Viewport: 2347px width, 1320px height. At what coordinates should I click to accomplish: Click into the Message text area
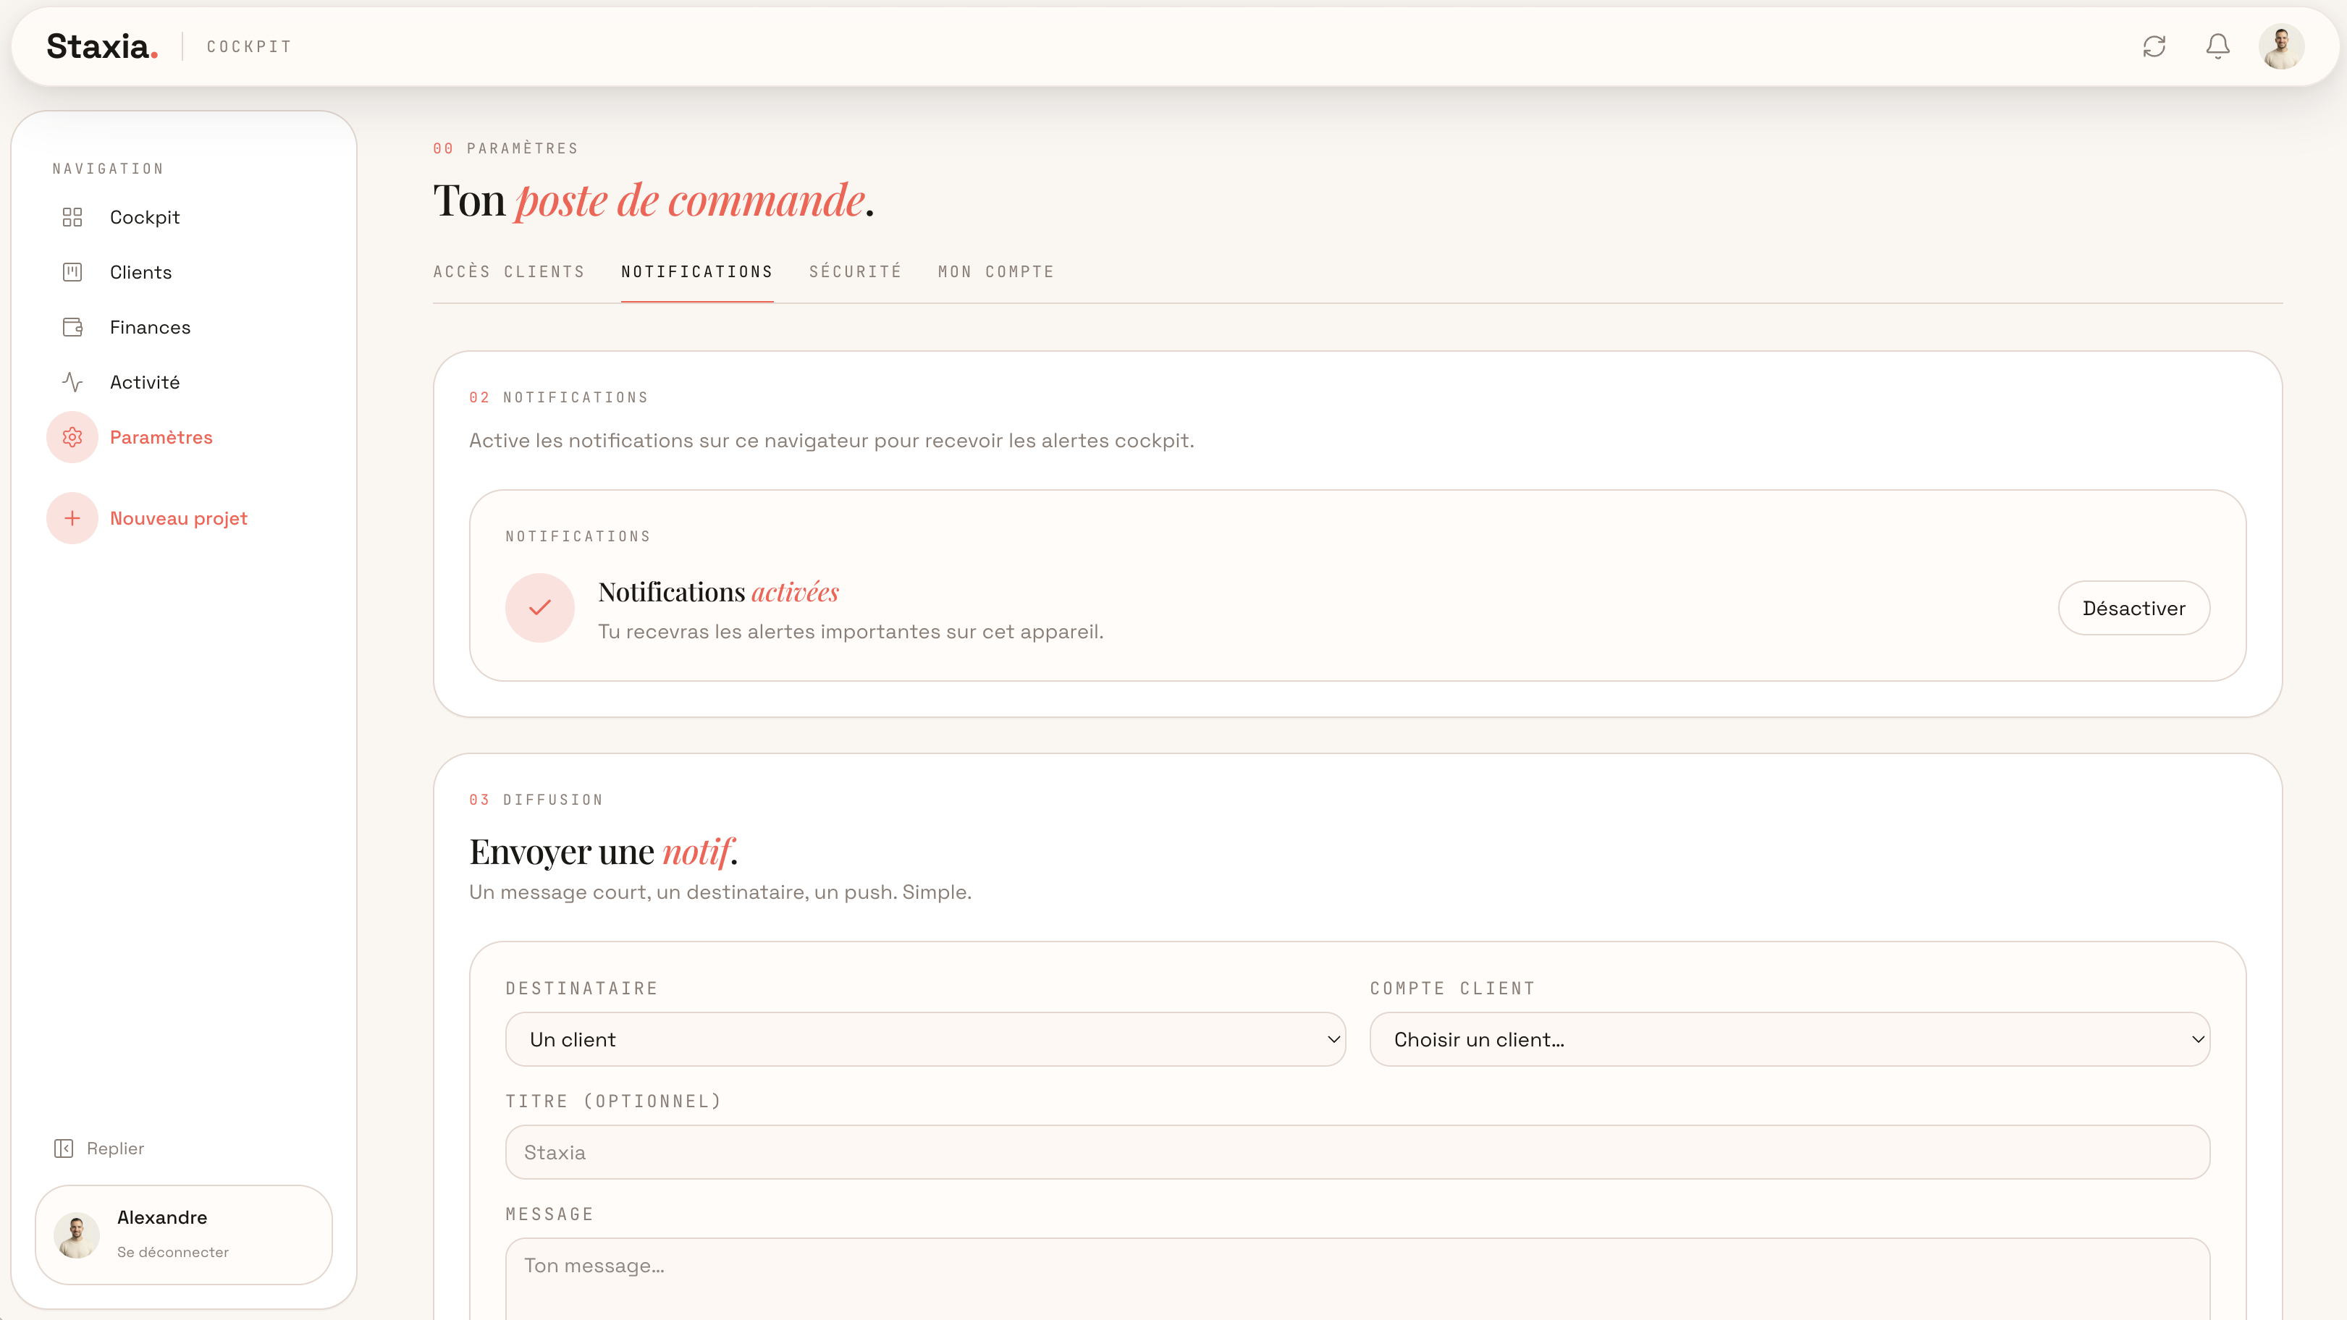(x=1357, y=1278)
